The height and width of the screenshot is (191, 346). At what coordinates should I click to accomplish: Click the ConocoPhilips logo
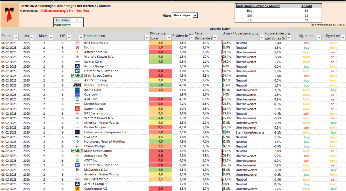click(x=77, y=146)
